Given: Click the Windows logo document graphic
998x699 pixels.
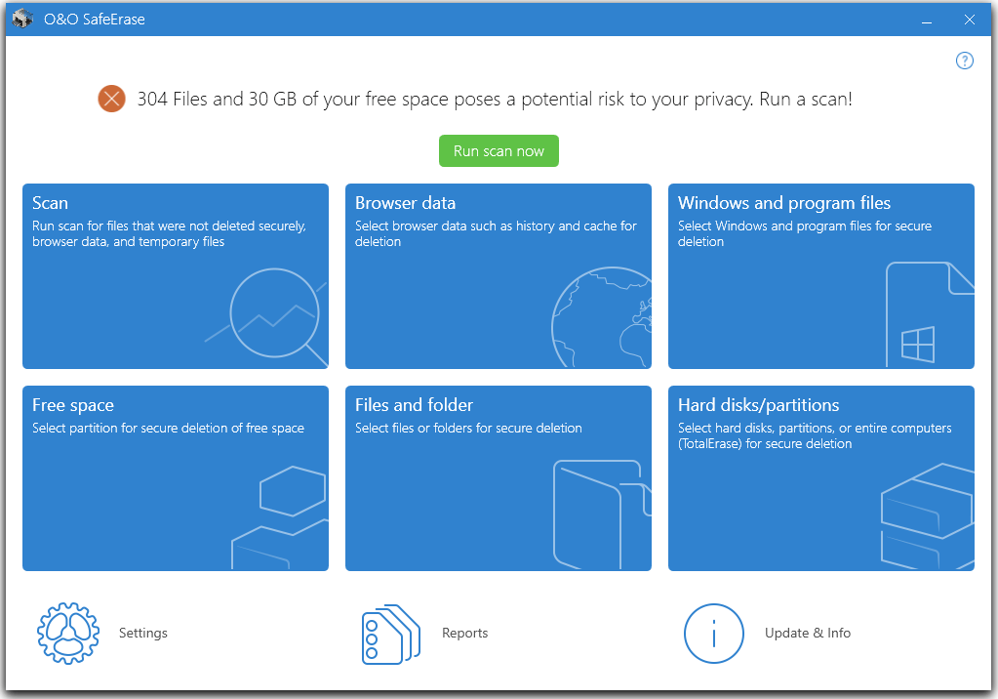Looking at the screenshot, I should coord(930,314).
